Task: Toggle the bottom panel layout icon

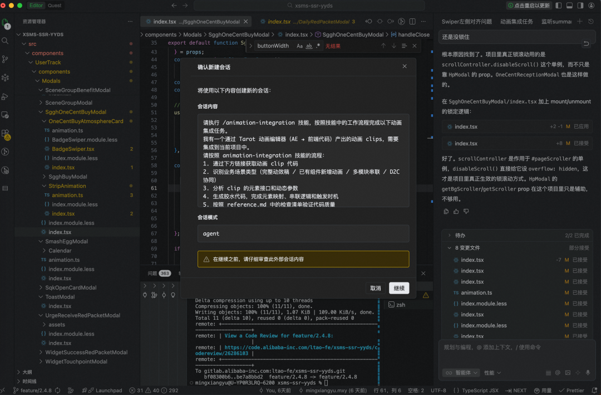Action: click(570, 6)
